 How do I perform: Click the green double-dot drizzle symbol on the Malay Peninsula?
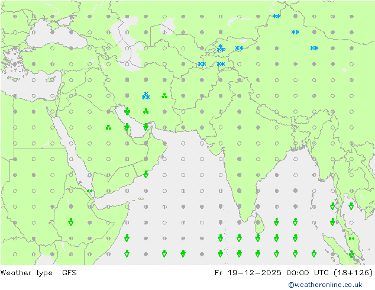351,239
